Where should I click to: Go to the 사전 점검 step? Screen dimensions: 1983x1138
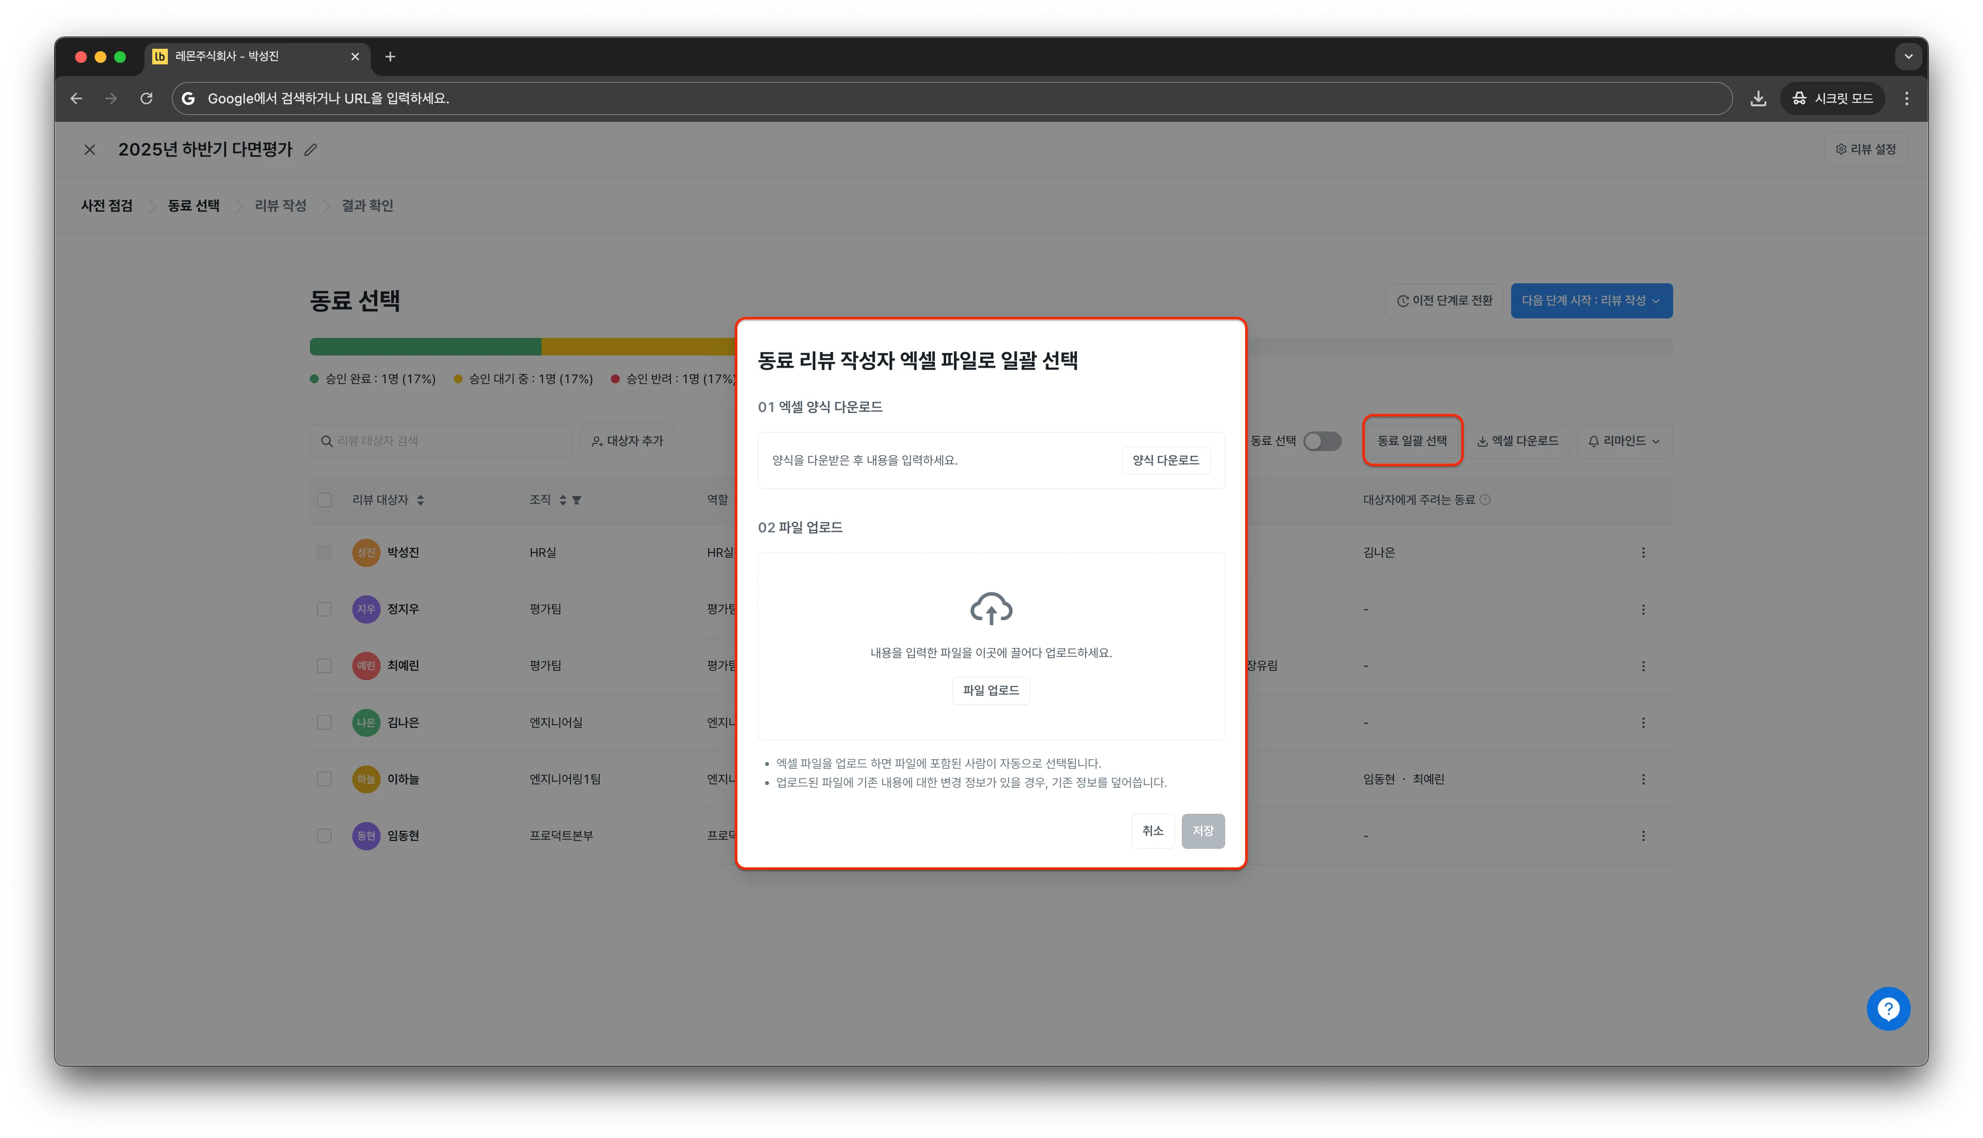(x=106, y=206)
